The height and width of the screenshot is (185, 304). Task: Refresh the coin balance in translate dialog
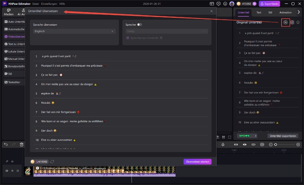[52, 162]
